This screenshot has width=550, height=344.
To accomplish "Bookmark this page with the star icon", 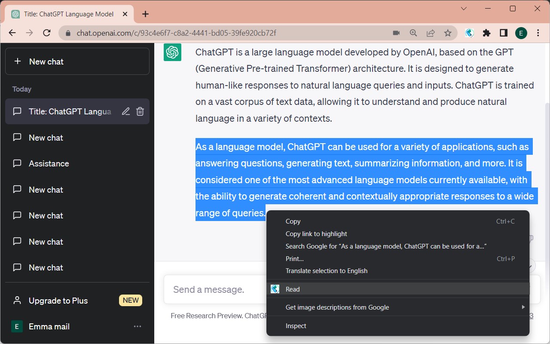I will click(448, 33).
